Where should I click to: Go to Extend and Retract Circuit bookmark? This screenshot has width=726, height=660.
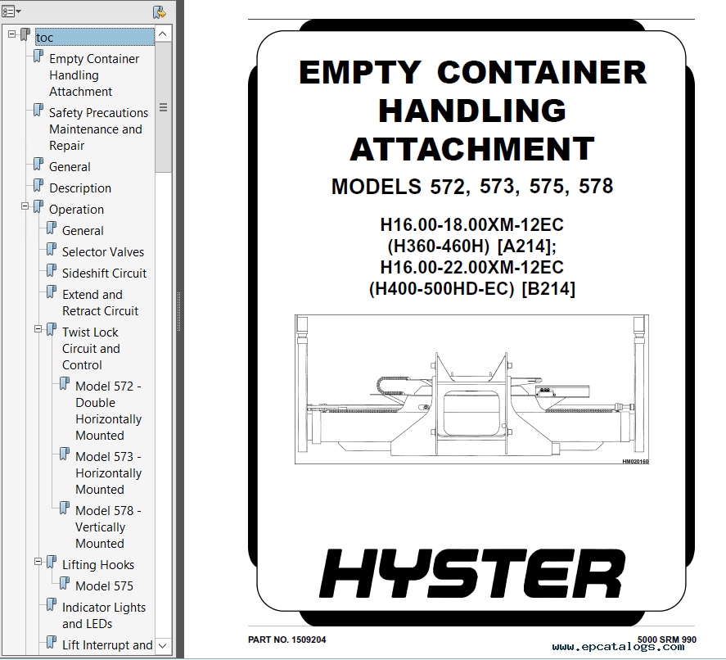point(100,302)
